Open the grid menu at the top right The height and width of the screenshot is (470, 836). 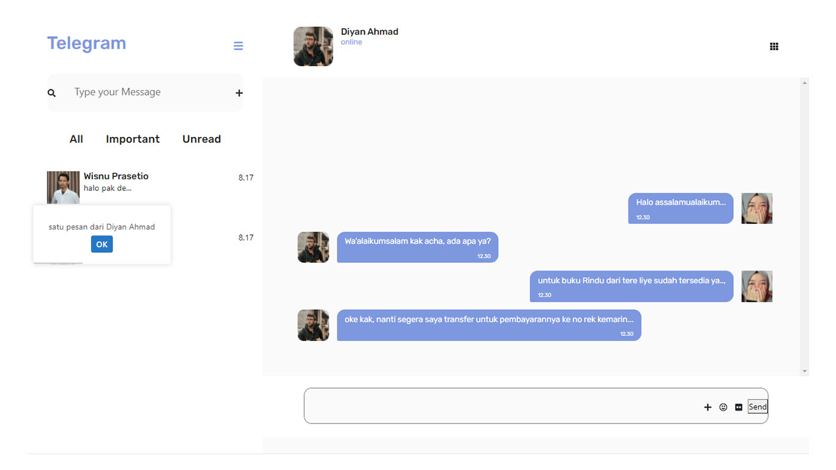click(774, 46)
